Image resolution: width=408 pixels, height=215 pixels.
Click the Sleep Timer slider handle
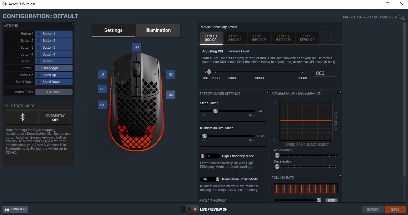[215, 111]
